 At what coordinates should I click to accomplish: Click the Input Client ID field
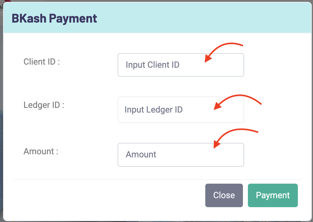181,65
